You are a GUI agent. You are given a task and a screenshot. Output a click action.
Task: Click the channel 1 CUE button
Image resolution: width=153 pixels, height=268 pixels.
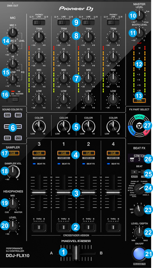point(63,153)
